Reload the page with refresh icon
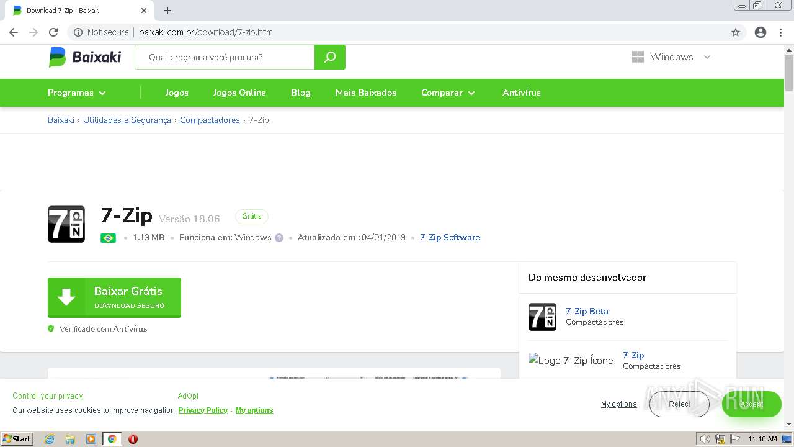Screen dimensions: 794x447 [53, 32]
